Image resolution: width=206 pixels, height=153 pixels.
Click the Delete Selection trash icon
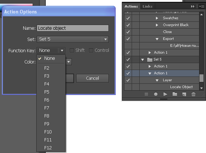pyautogui.click(x=193, y=94)
